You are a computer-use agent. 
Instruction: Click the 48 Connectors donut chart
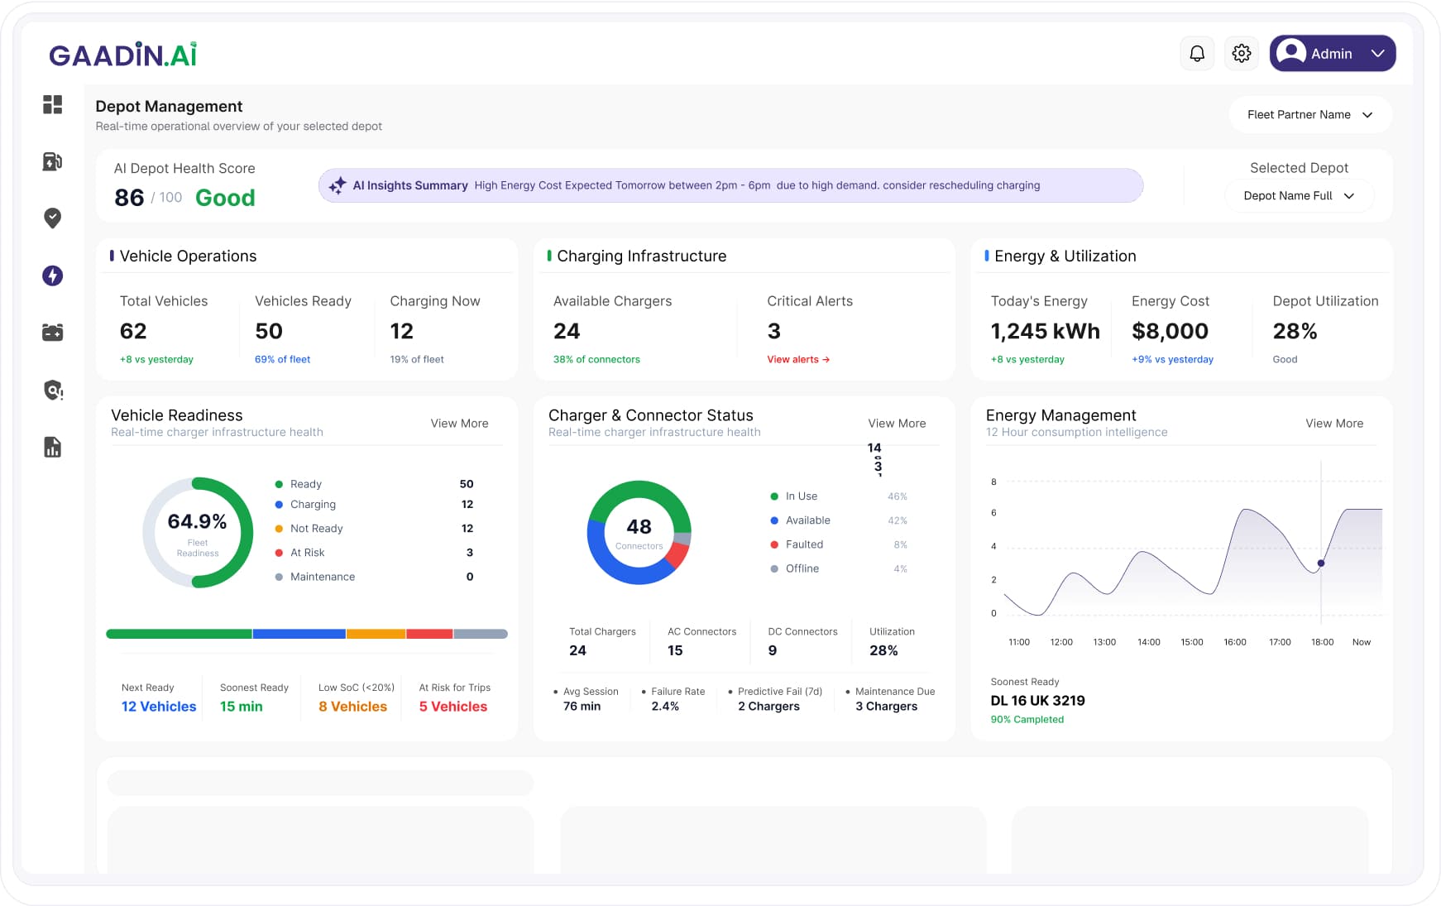639,532
